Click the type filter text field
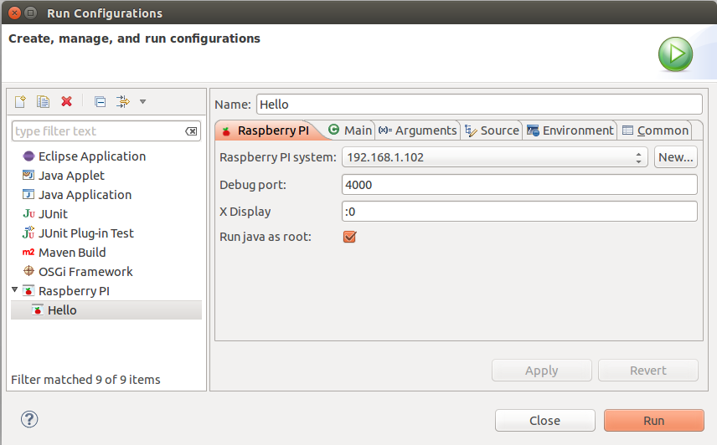Viewport: 717px width, 445px height. coord(106,131)
